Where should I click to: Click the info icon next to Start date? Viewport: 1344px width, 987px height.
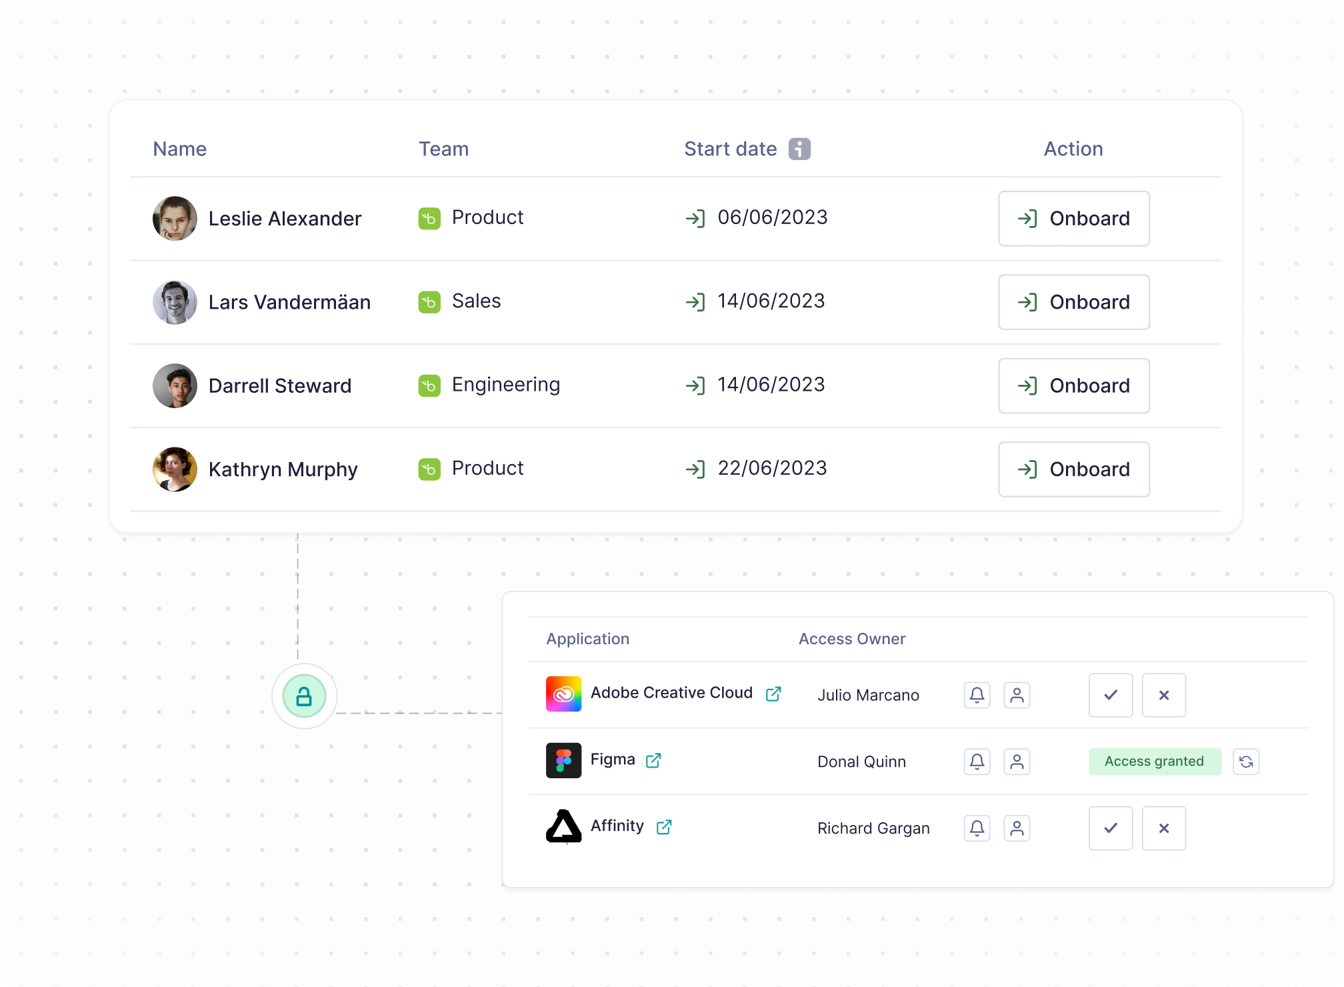point(799,149)
